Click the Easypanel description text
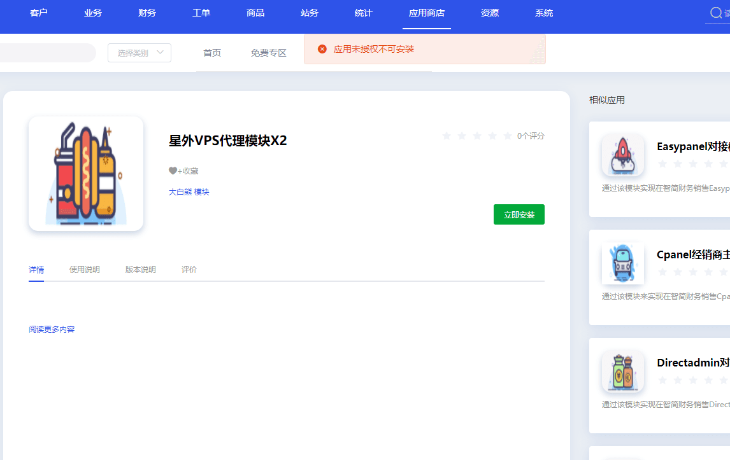The image size is (730, 460). 666,188
